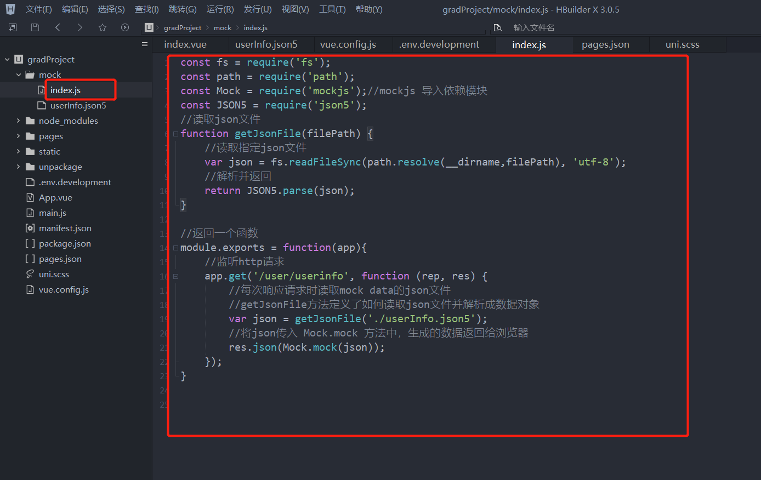Fold the module.exports function block
This screenshot has height=480, width=761.
(x=175, y=248)
